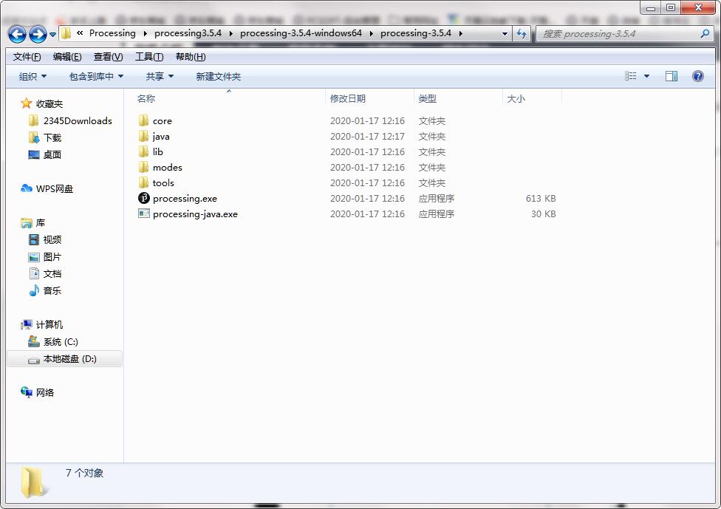The height and width of the screenshot is (509, 721).
Task: Open the 音乐 library
Action: [x=45, y=290]
